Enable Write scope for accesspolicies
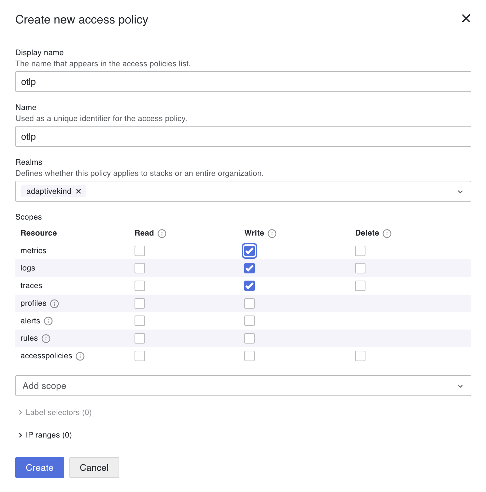The height and width of the screenshot is (492, 486). 250,356
